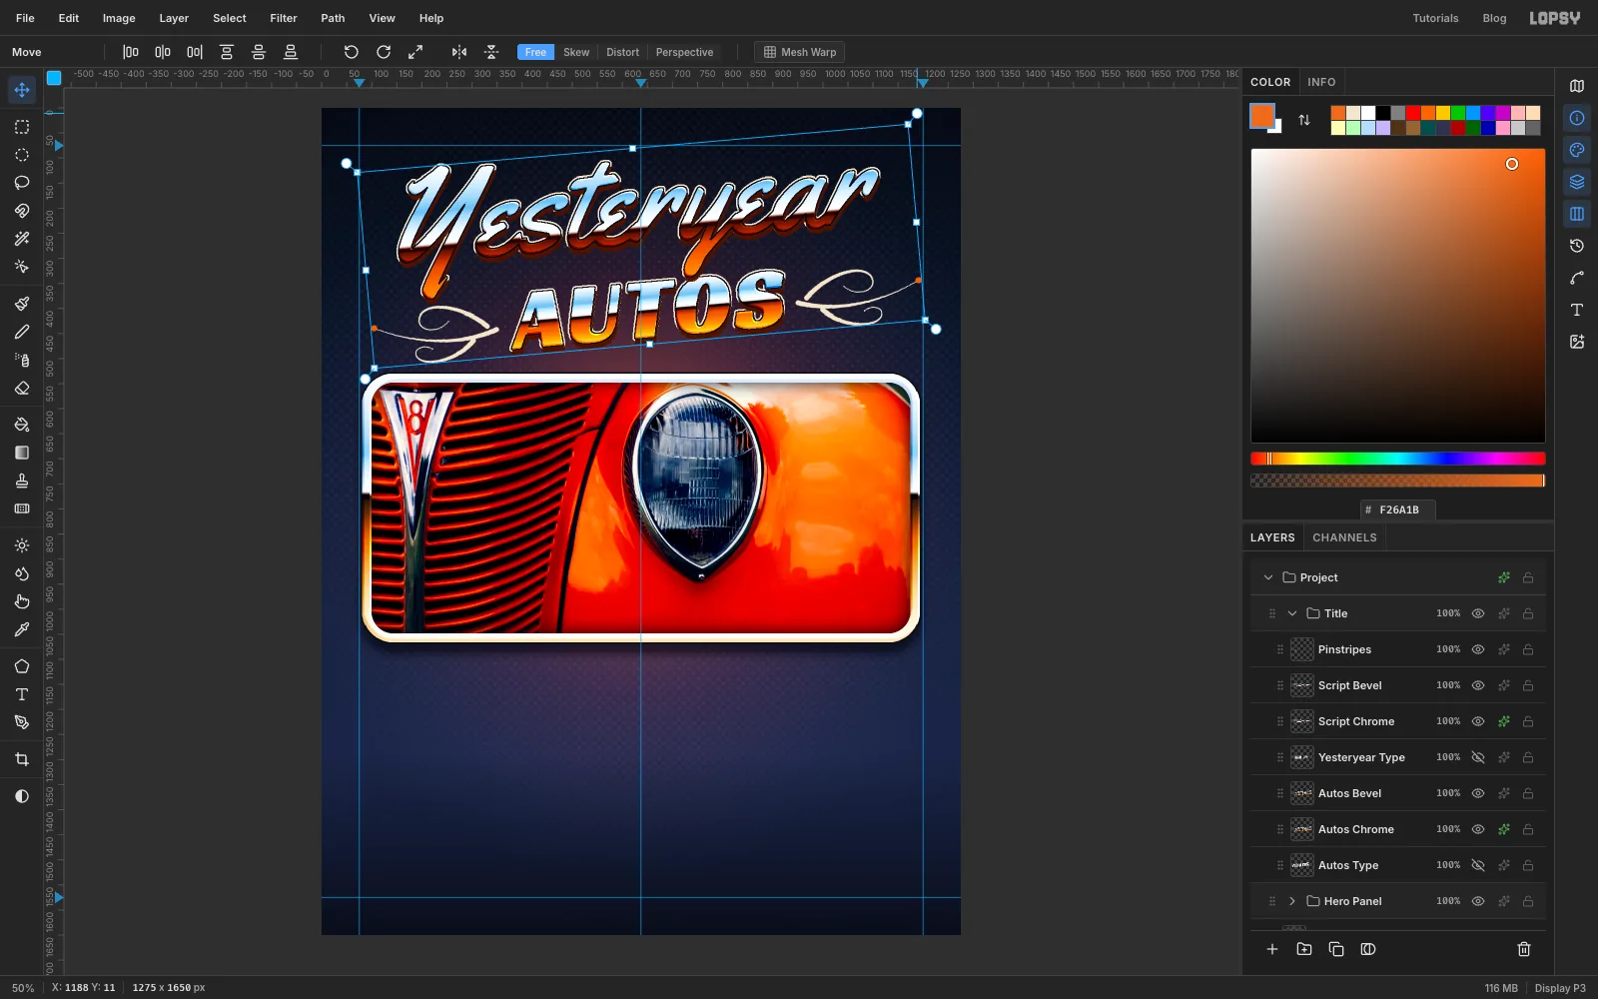Show the Autos Type layer
Image resolution: width=1598 pixels, height=999 pixels.
tap(1478, 865)
